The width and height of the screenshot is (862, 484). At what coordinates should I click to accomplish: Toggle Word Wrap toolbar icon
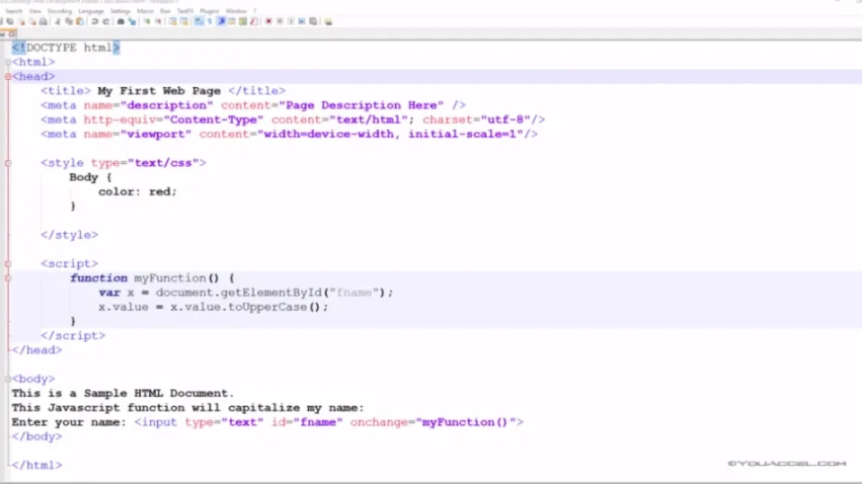pyautogui.click(x=198, y=22)
